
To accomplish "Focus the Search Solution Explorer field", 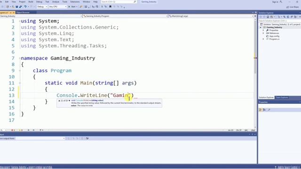I will pyautogui.click(x=279, y=21).
